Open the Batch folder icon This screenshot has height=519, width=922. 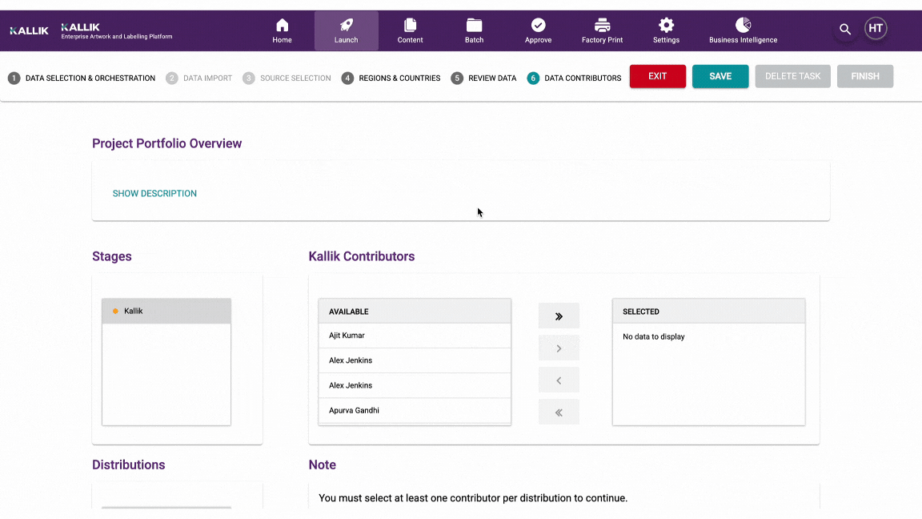(474, 26)
